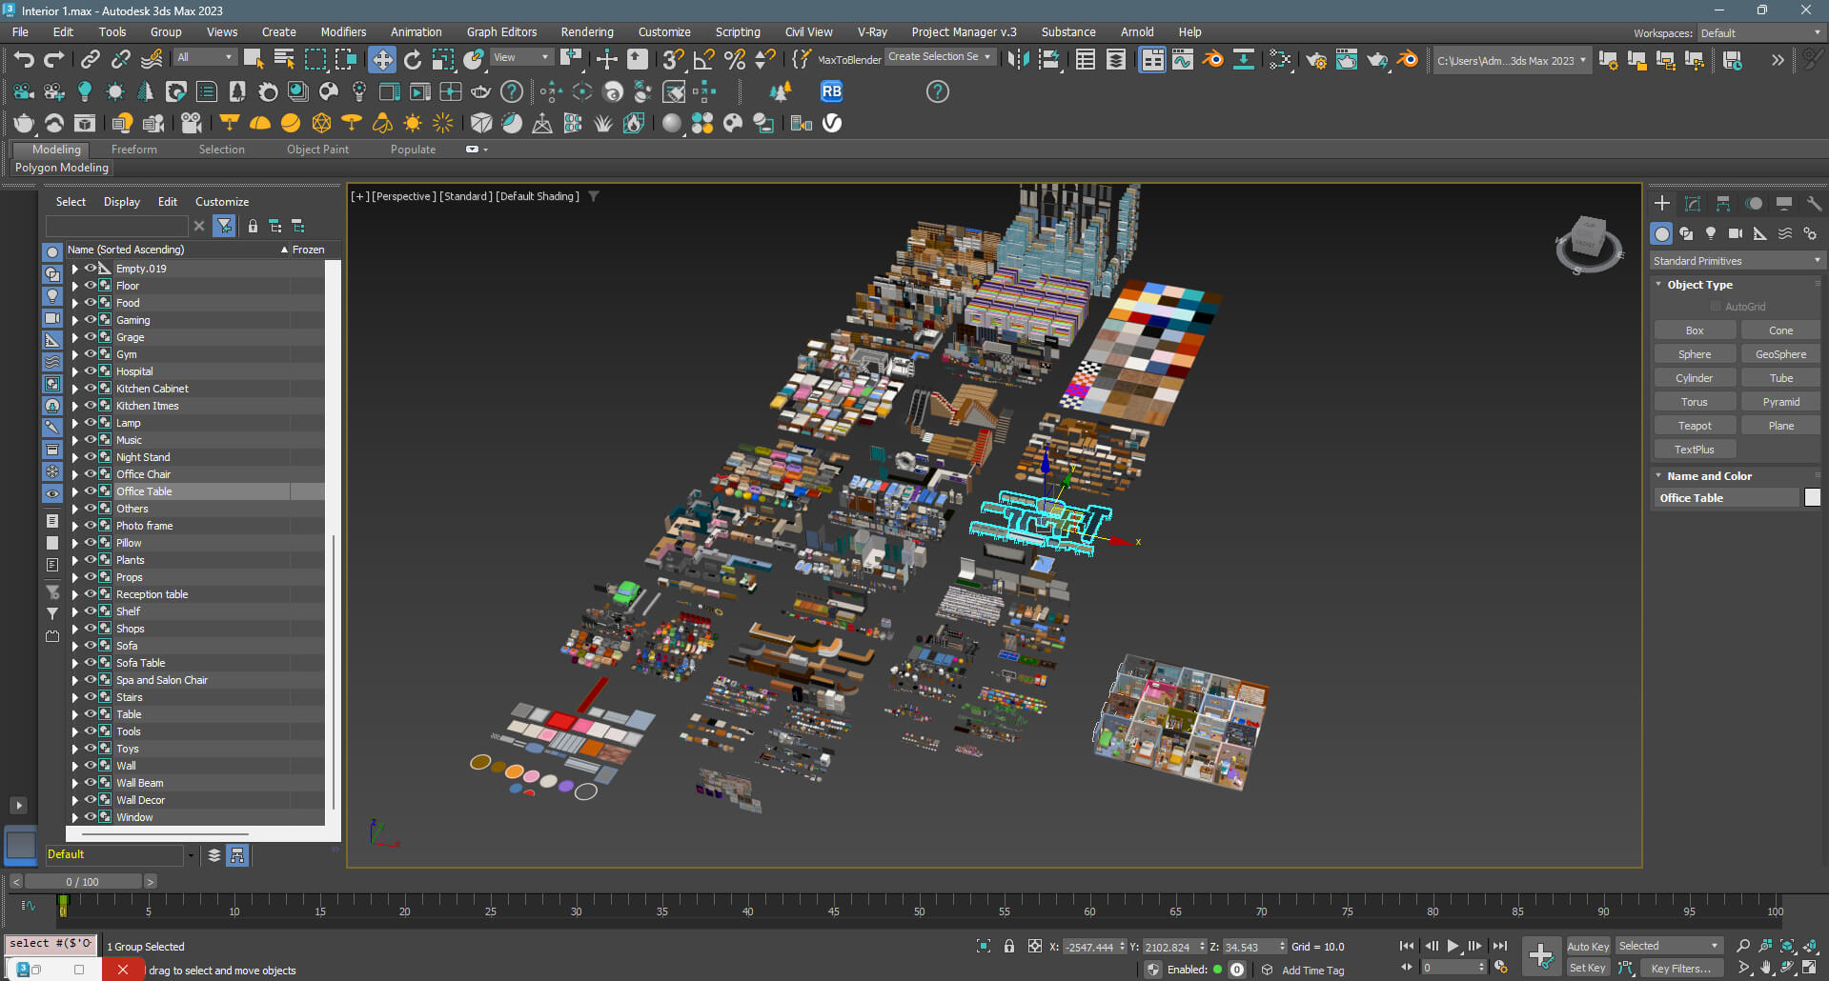The height and width of the screenshot is (981, 1829).
Task: Open the Modify command panel tab
Action: 1693,204
